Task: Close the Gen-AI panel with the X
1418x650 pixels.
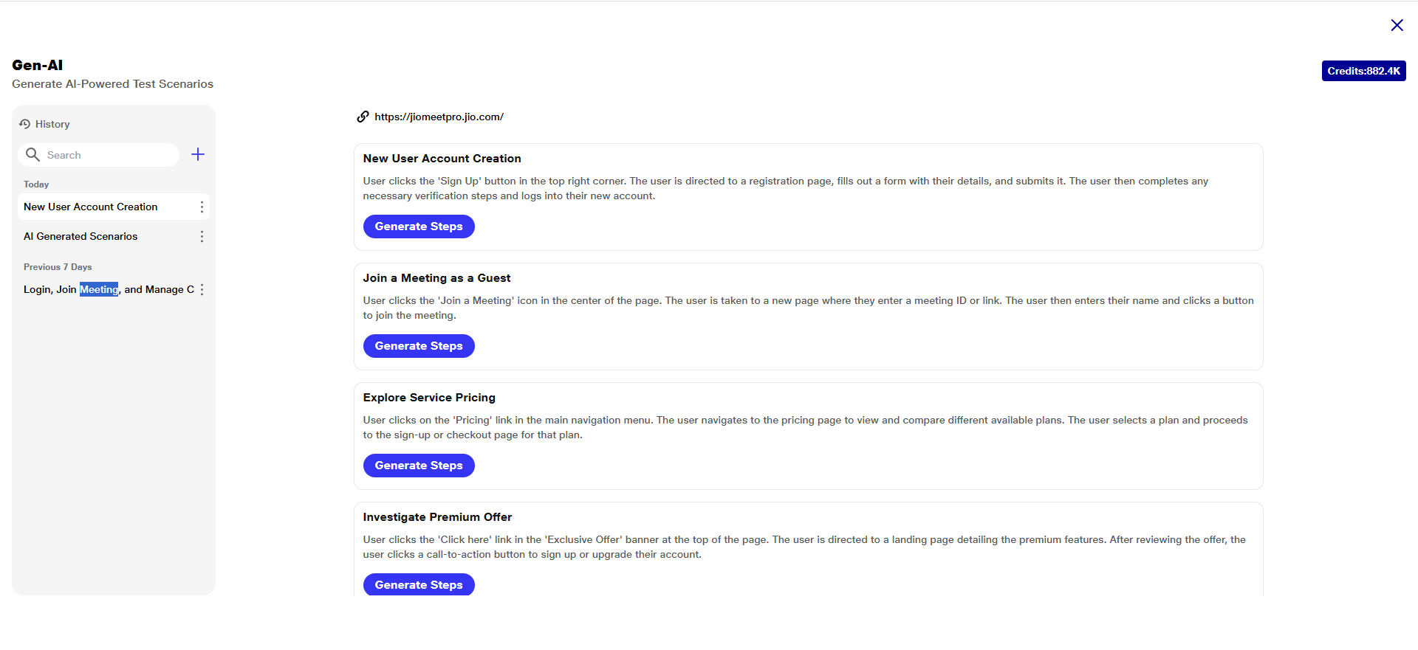Action: click(x=1397, y=25)
